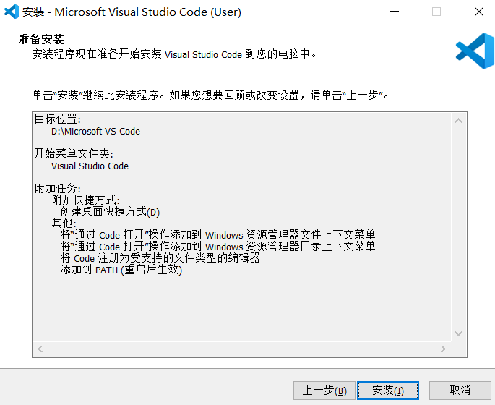Image resolution: width=495 pixels, height=405 pixels.
Task: Click line about 目录上下文菜单
Action: coord(218,246)
